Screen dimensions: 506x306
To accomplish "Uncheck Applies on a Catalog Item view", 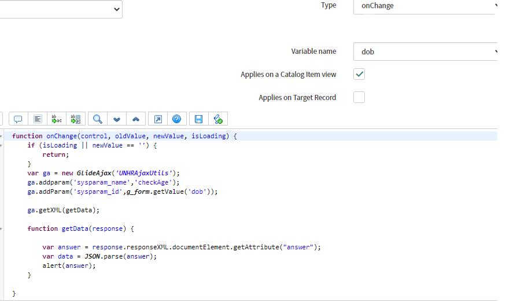I will point(359,74).
